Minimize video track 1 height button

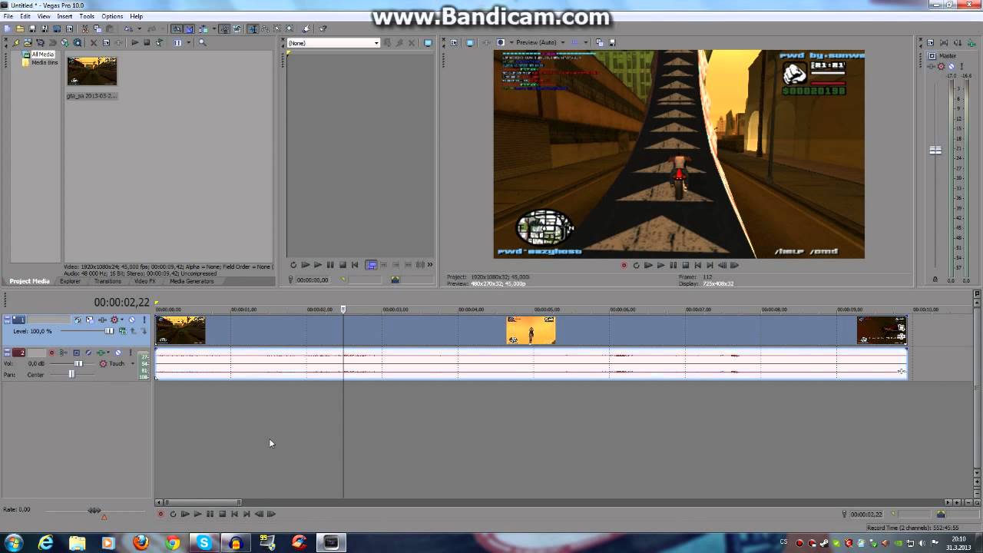7,317
